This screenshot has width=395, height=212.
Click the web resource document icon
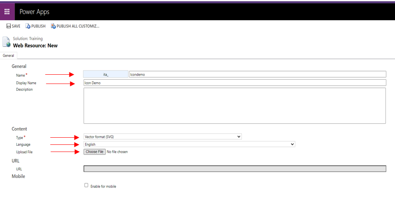click(6, 42)
